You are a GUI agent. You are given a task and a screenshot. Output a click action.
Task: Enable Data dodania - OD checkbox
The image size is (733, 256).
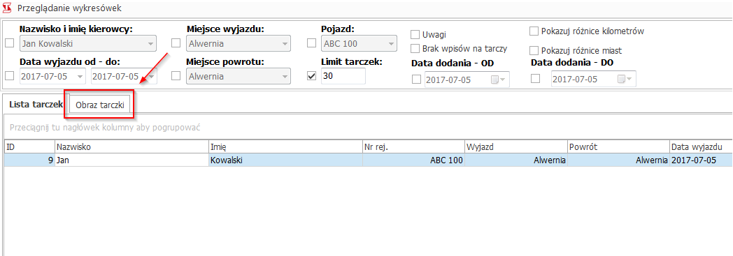pyautogui.click(x=416, y=80)
